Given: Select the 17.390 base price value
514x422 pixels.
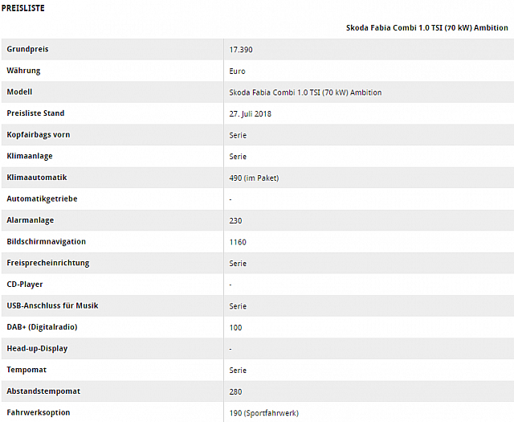Looking at the screenshot, I should click(x=241, y=50).
